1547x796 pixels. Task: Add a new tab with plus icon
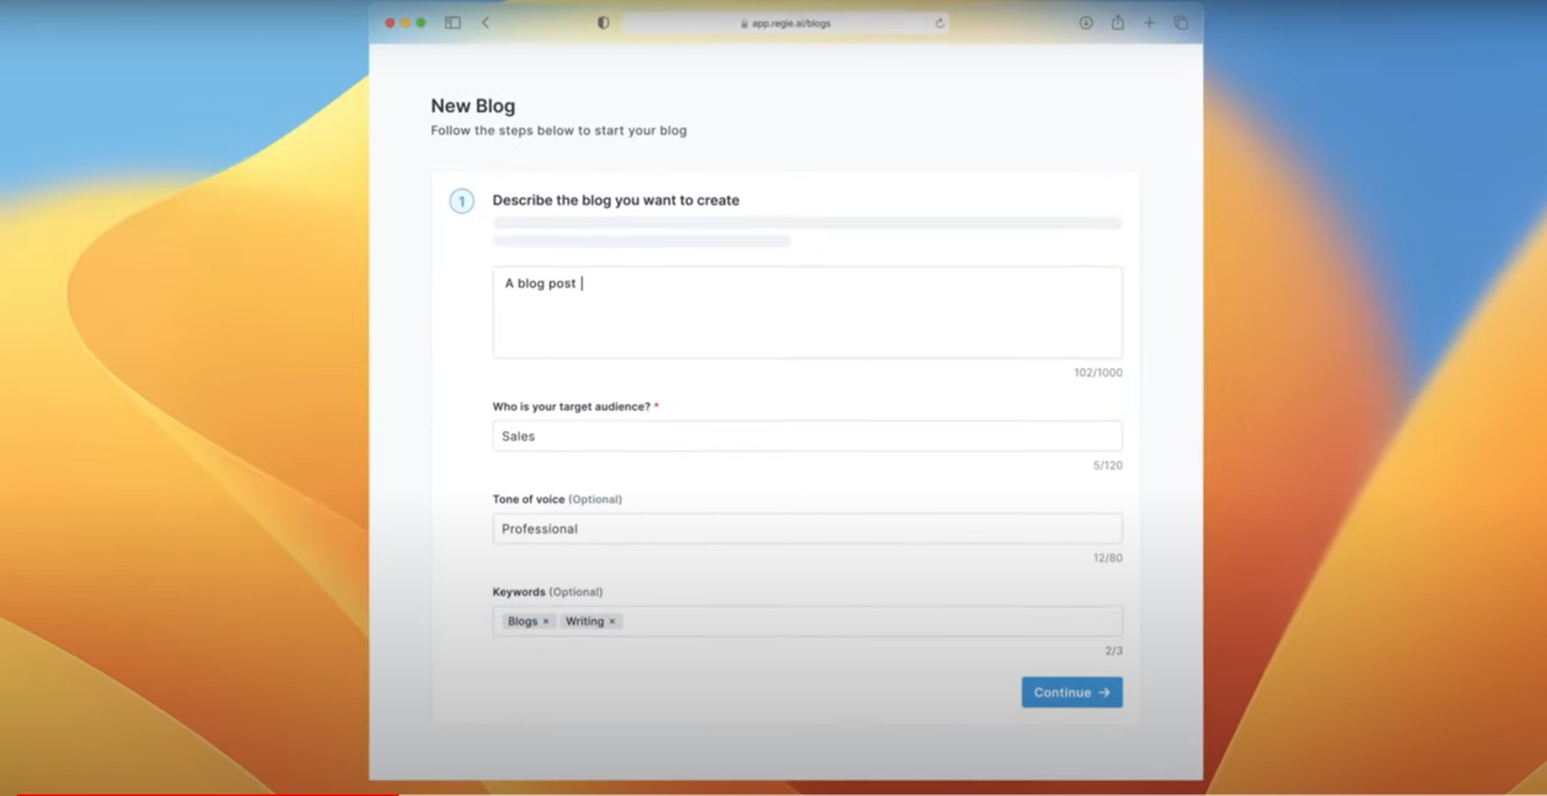pos(1149,23)
